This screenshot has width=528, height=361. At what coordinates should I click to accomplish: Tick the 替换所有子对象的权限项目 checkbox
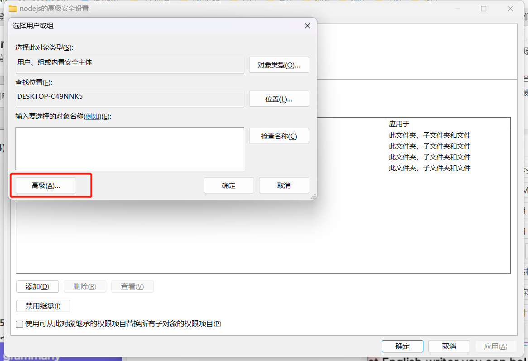pyautogui.click(x=19, y=324)
